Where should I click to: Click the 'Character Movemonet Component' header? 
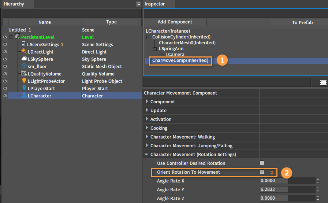[x=180, y=93]
